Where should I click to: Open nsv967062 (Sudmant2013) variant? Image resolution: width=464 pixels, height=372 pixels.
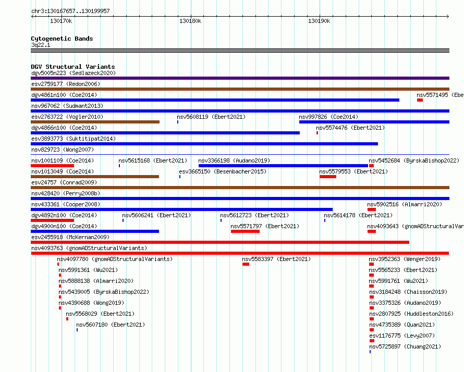67,106
